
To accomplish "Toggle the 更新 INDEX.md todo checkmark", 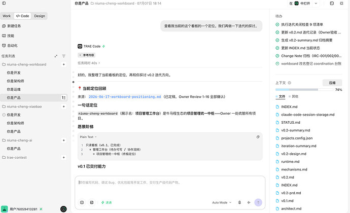I will (x=277, y=48).
